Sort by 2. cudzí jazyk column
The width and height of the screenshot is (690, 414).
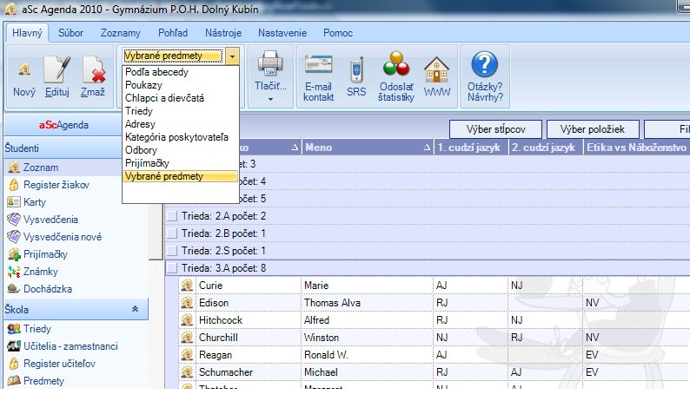545,148
